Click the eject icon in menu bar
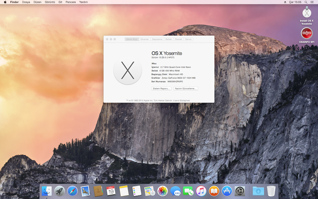The width and height of the screenshot is (318, 199). point(286,2)
